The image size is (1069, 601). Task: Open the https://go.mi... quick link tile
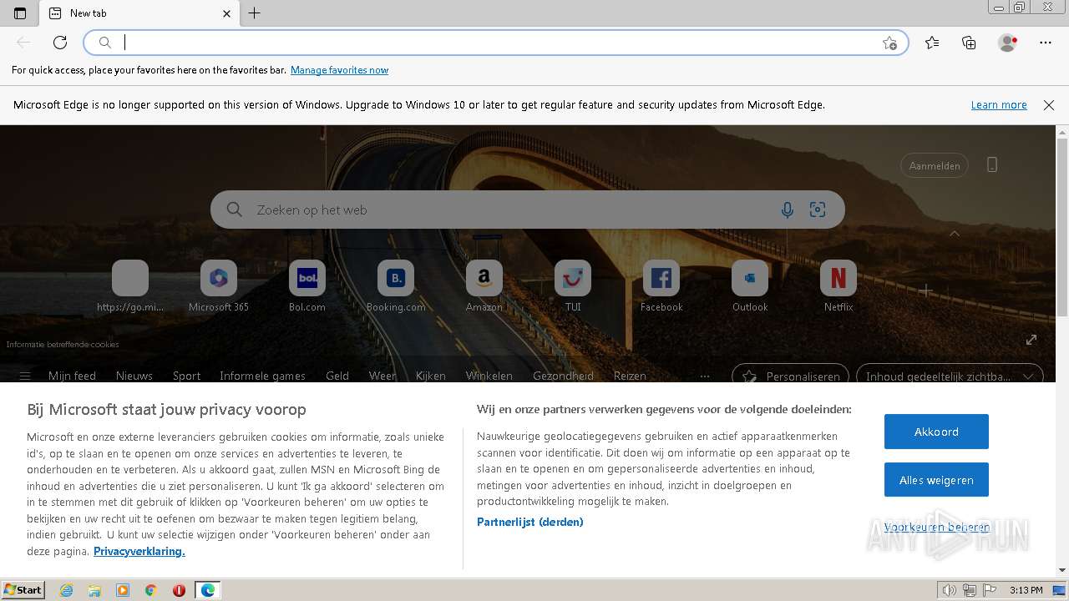[x=130, y=286]
